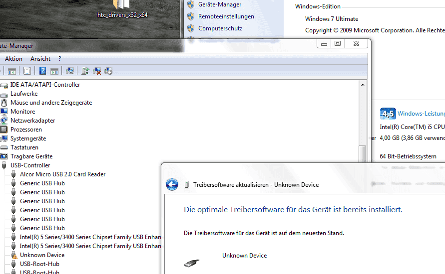Click the Laufwerke drive icon
The width and height of the screenshot is (445, 274).
click(x=4, y=94)
